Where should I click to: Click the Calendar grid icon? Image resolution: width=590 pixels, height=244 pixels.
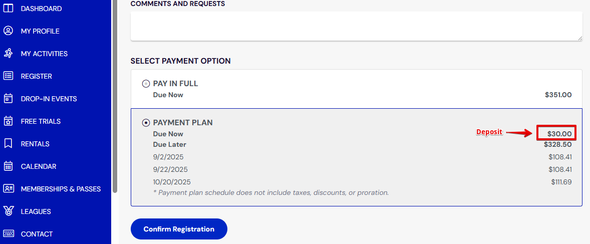[9, 166]
